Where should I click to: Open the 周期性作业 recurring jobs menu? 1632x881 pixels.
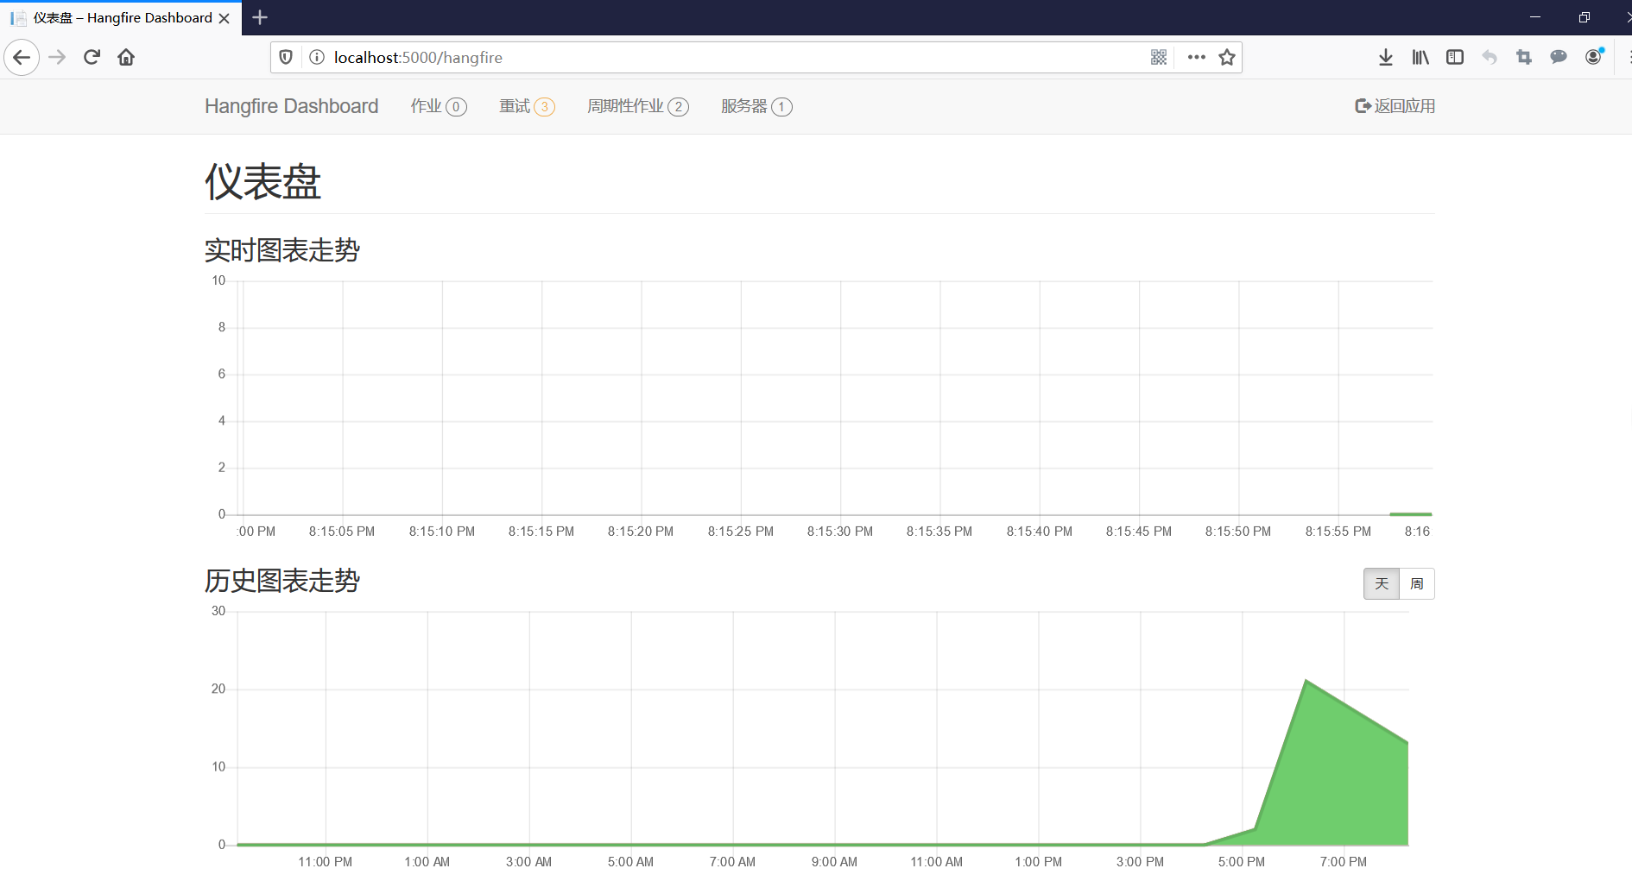pyautogui.click(x=638, y=106)
